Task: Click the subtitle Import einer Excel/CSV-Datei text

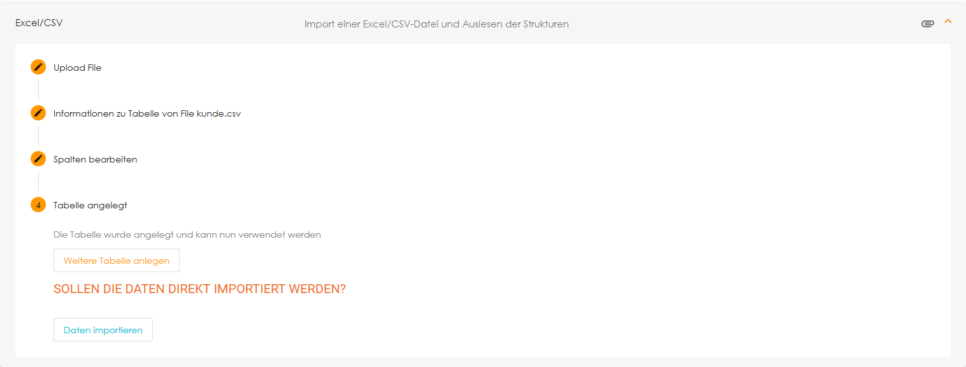Action: pyautogui.click(x=436, y=24)
